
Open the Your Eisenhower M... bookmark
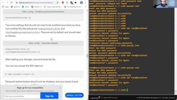click(73, 7)
